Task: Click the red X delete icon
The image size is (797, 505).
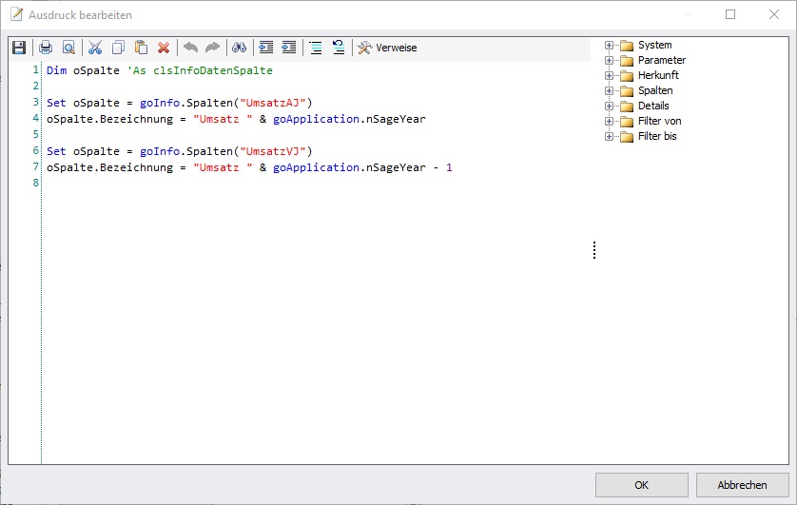Action: [164, 48]
